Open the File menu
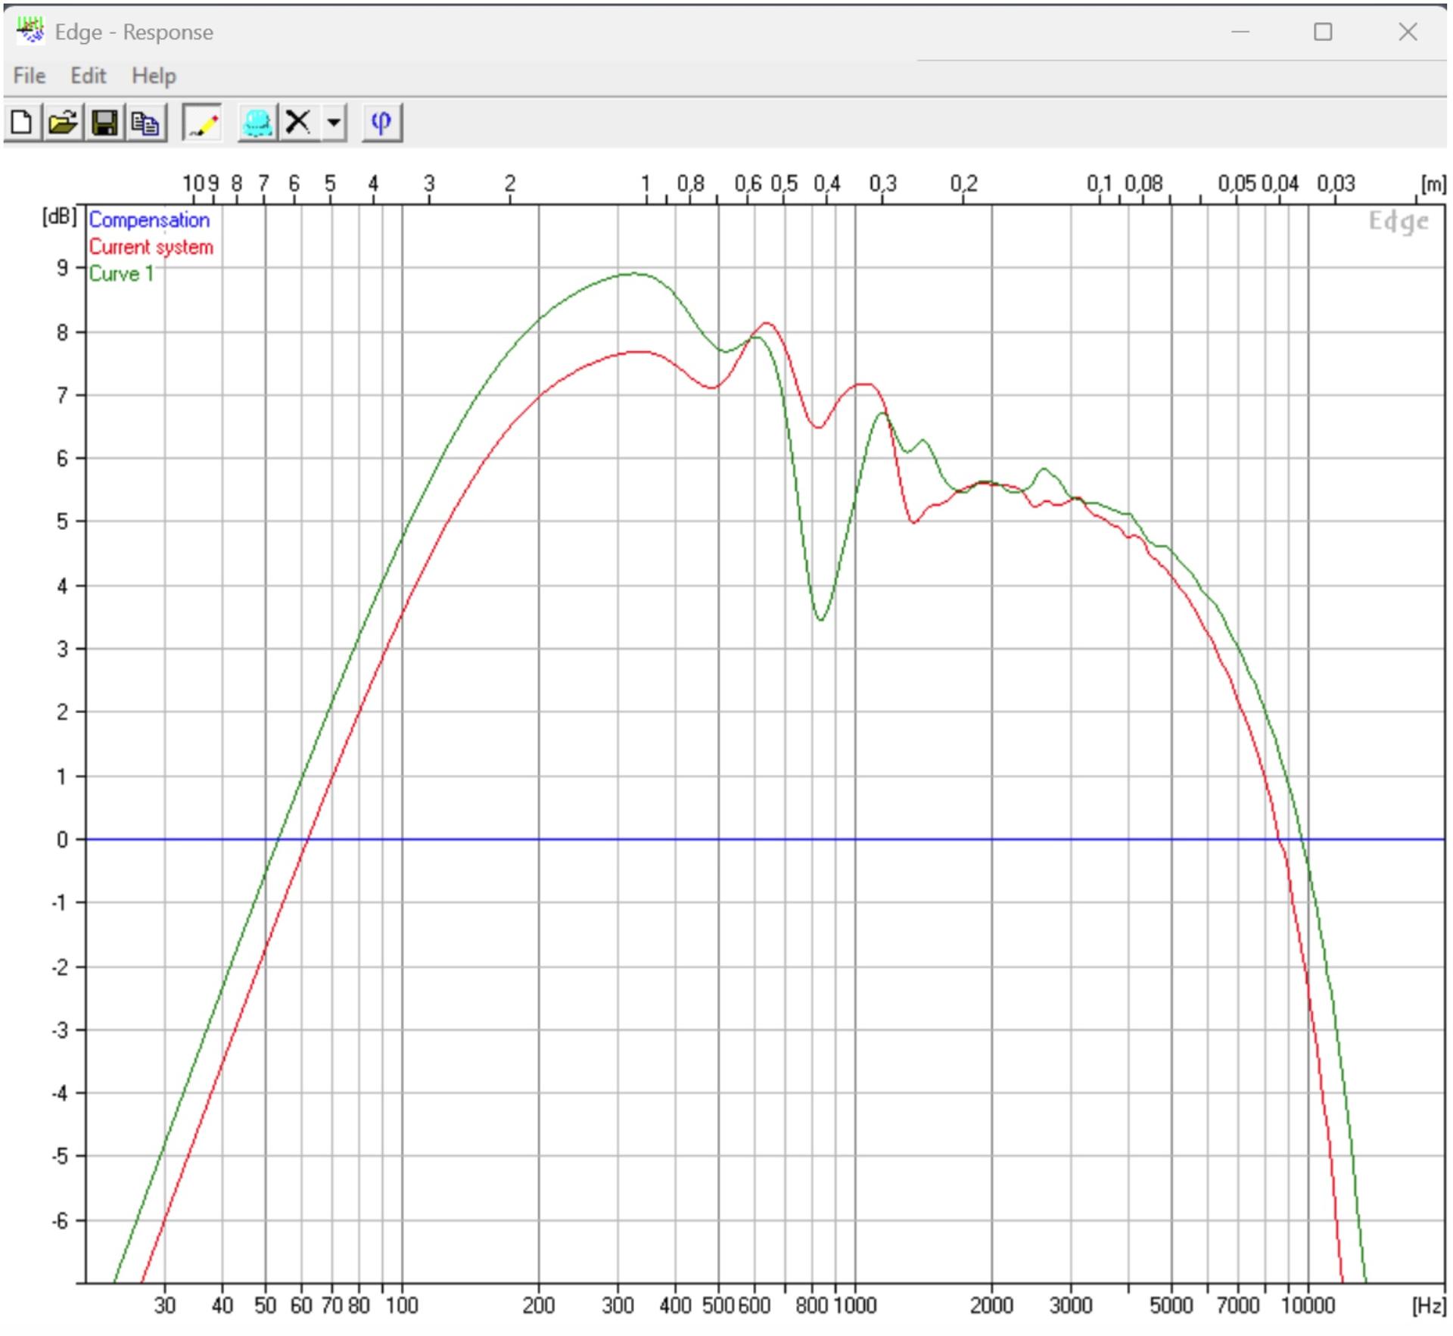1453x1336 pixels. (x=30, y=76)
